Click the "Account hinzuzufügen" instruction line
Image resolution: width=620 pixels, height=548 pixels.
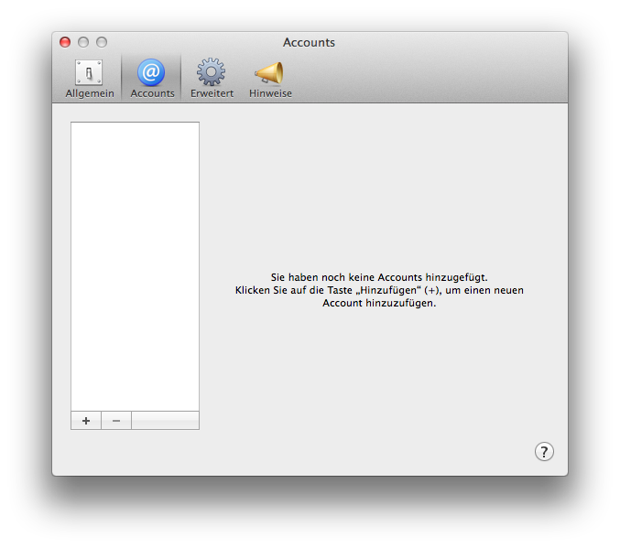click(379, 304)
